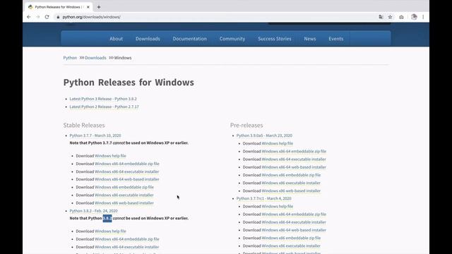The width and height of the screenshot is (452, 254).
Task: Bookmark this page with the star icon
Action: [390, 17]
